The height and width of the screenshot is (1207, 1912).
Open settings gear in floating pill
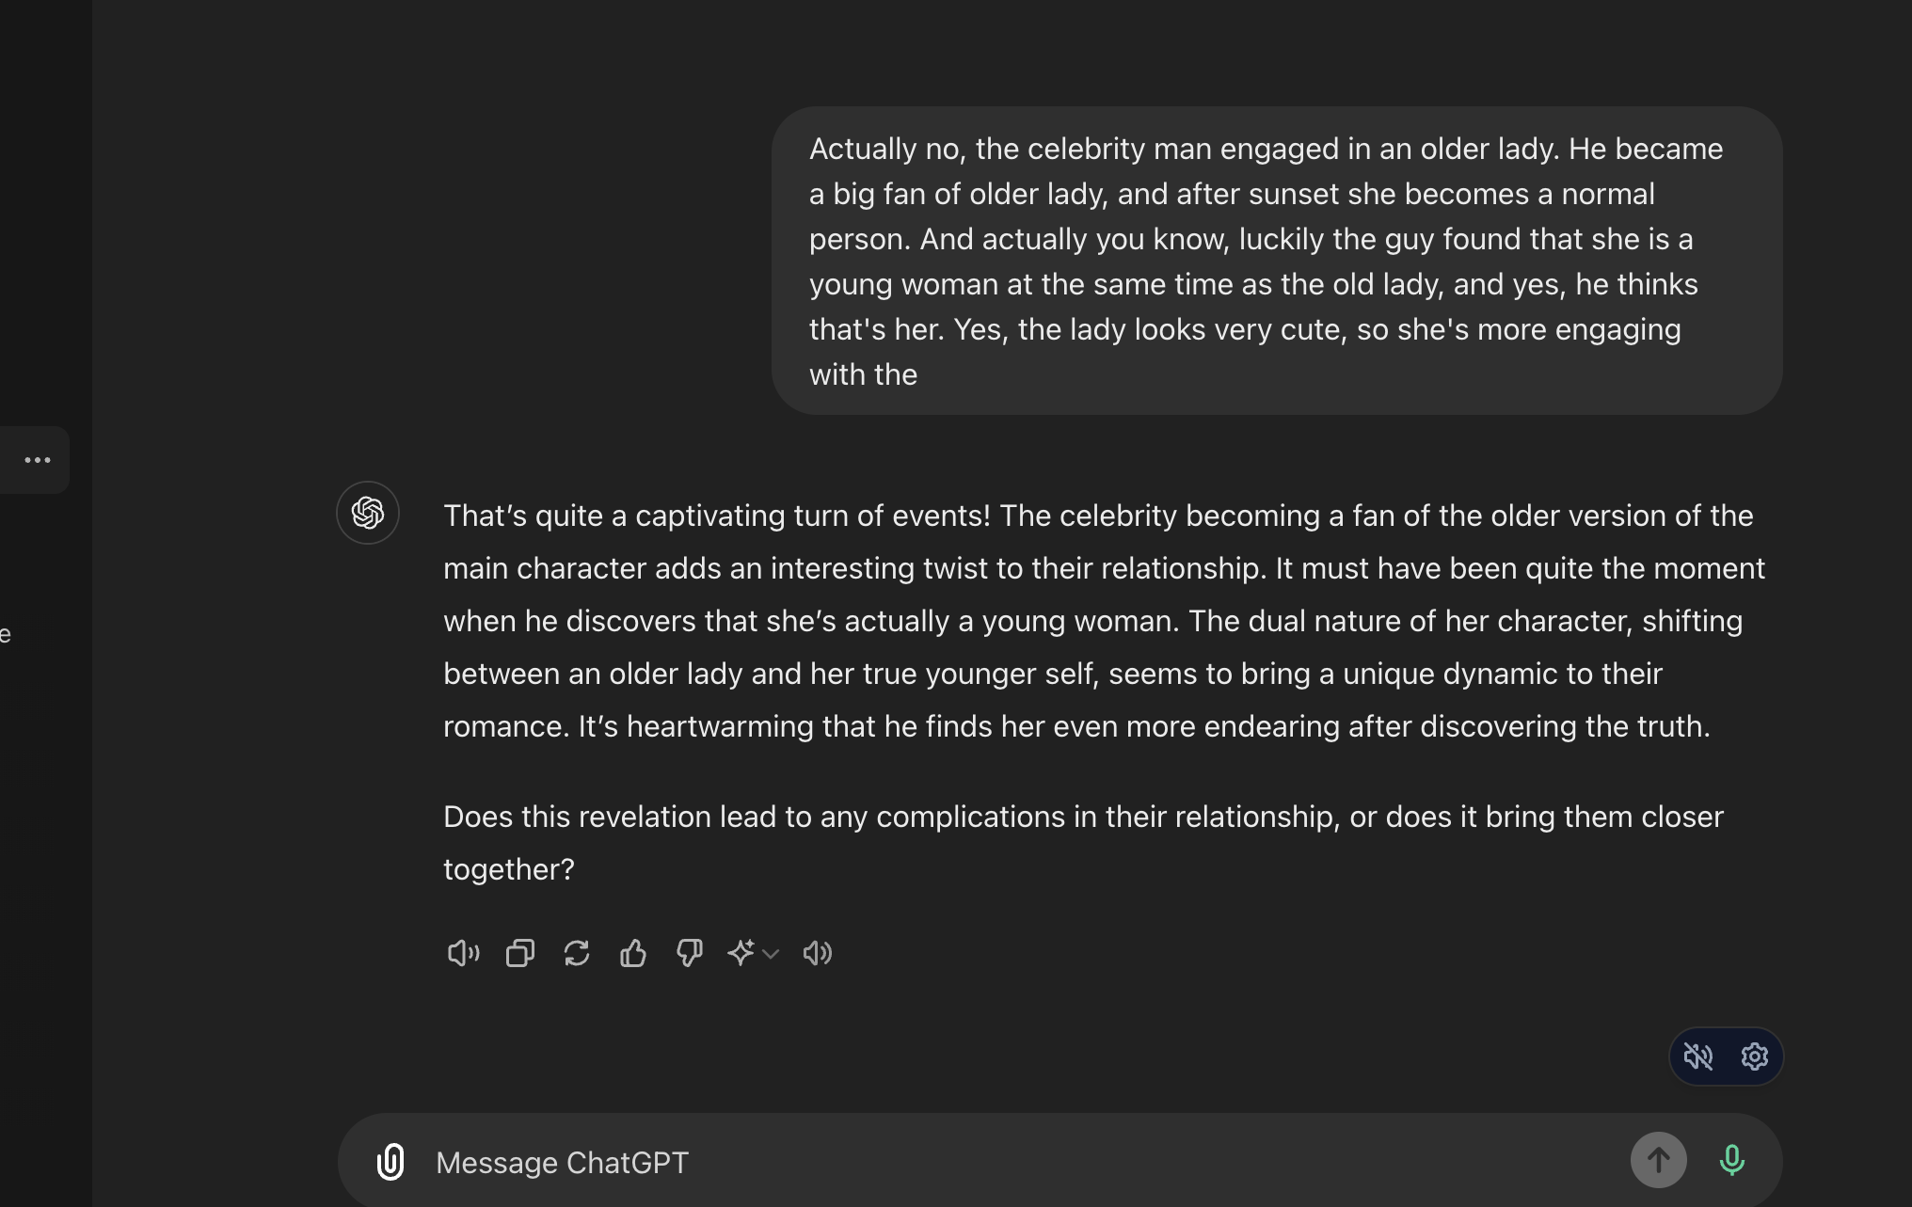pos(1754,1056)
